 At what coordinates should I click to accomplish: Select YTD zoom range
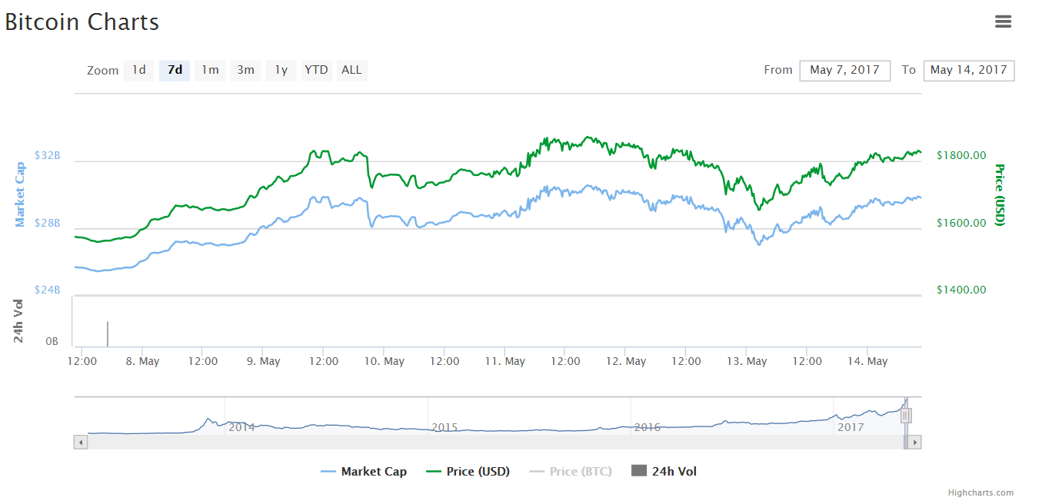316,70
